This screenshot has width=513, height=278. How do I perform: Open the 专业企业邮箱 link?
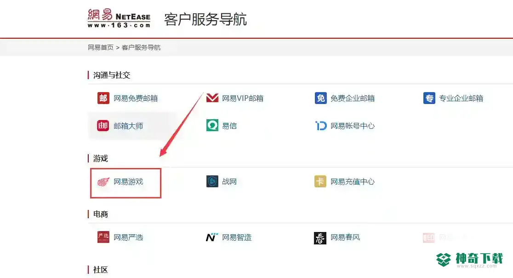tap(461, 98)
